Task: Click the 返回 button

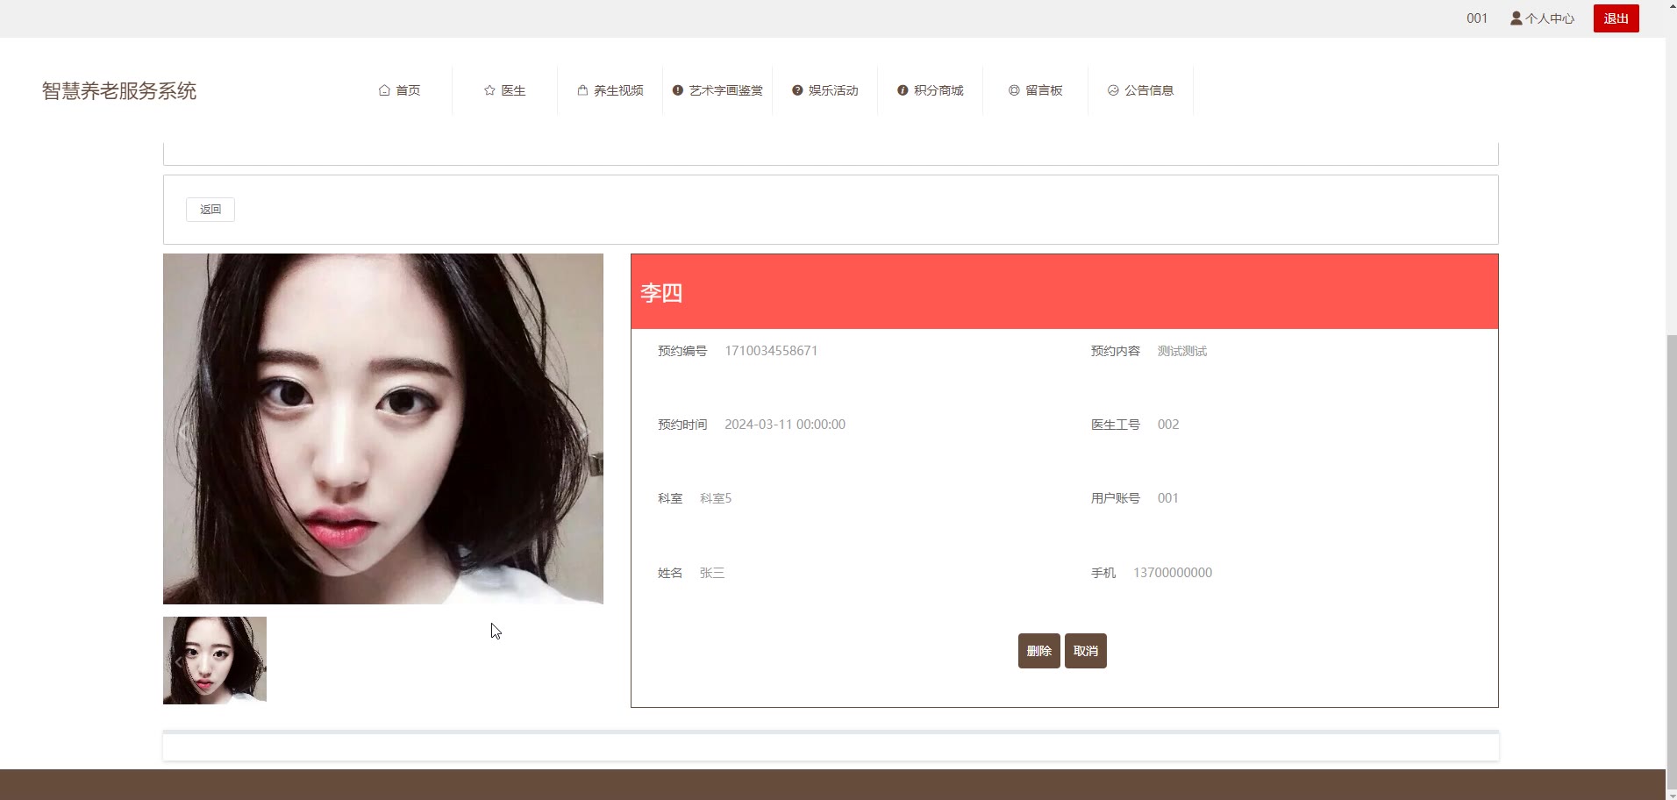Action: coord(211,210)
